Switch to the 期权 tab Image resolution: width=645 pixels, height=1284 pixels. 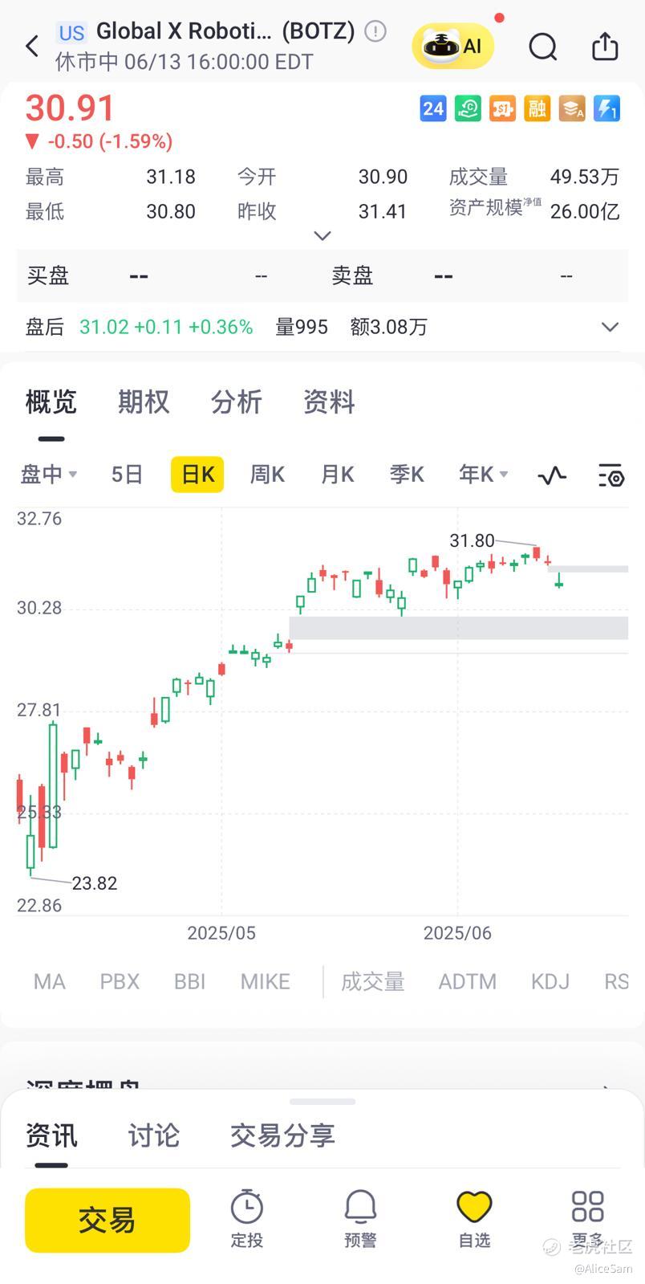pos(144,402)
